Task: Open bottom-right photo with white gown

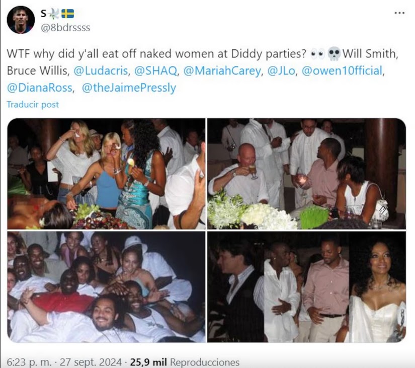Action: click(x=306, y=287)
